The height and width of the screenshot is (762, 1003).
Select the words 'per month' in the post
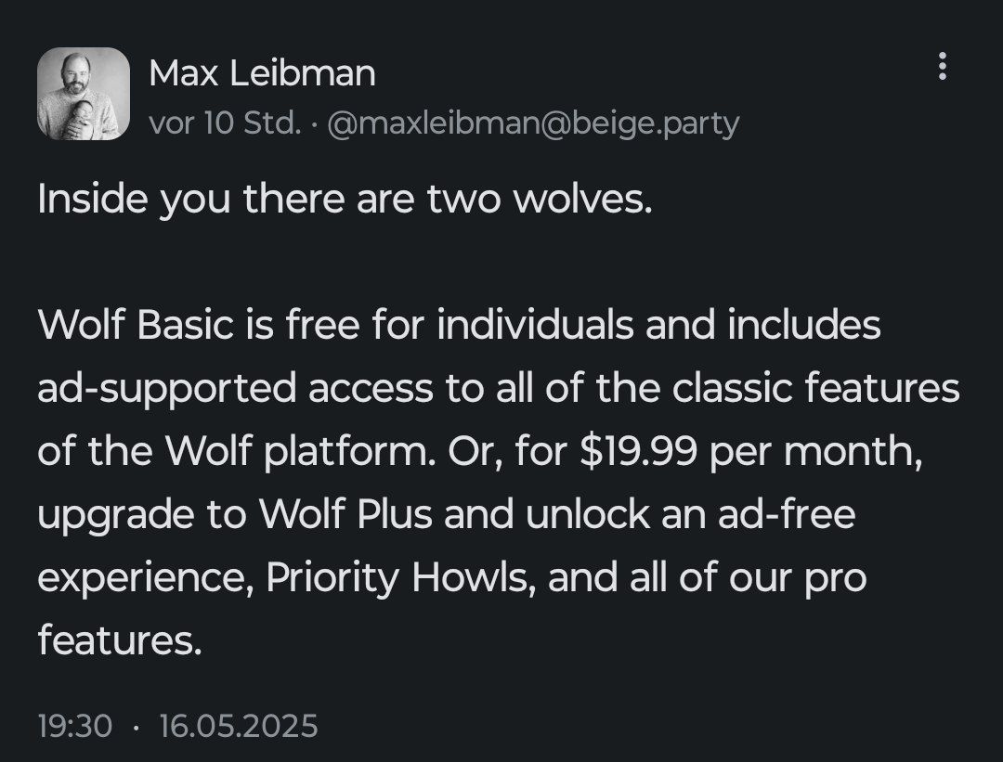click(815, 453)
